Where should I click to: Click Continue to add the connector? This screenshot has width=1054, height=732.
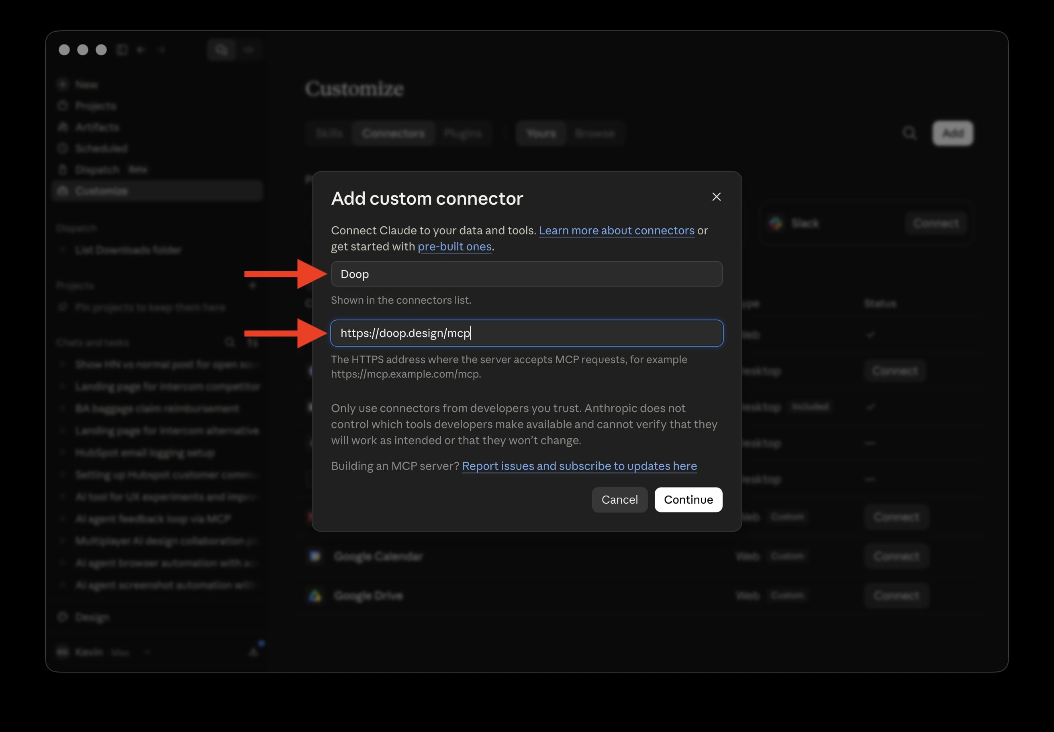coord(688,500)
